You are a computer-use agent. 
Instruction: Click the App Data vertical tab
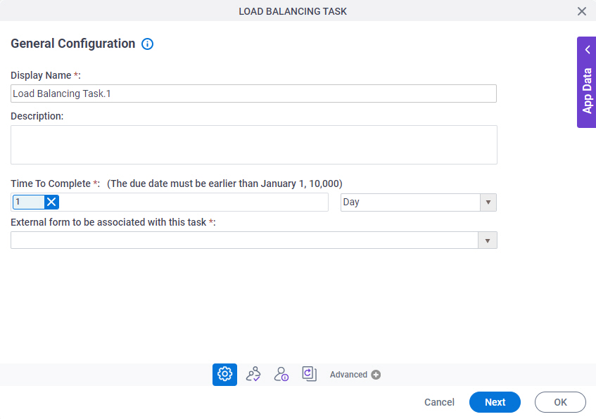click(x=587, y=91)
